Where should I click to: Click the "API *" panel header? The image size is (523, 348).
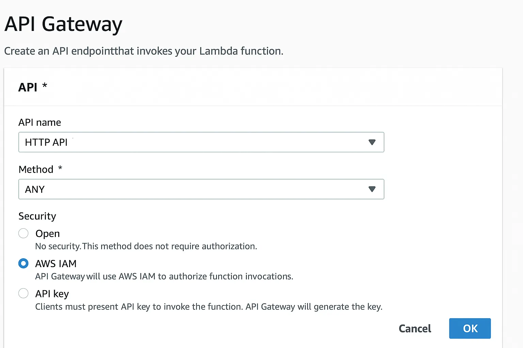(x=32, y=87)
